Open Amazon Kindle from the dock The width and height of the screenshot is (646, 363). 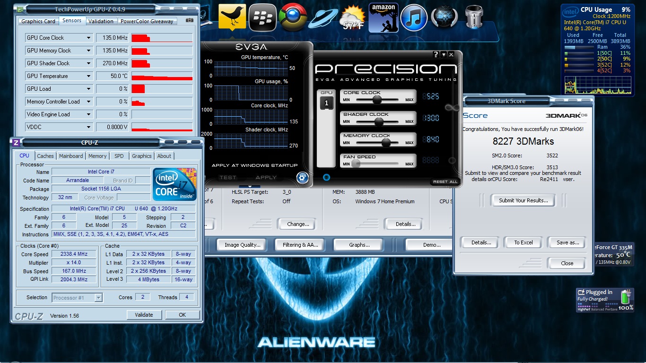[384, 17]
